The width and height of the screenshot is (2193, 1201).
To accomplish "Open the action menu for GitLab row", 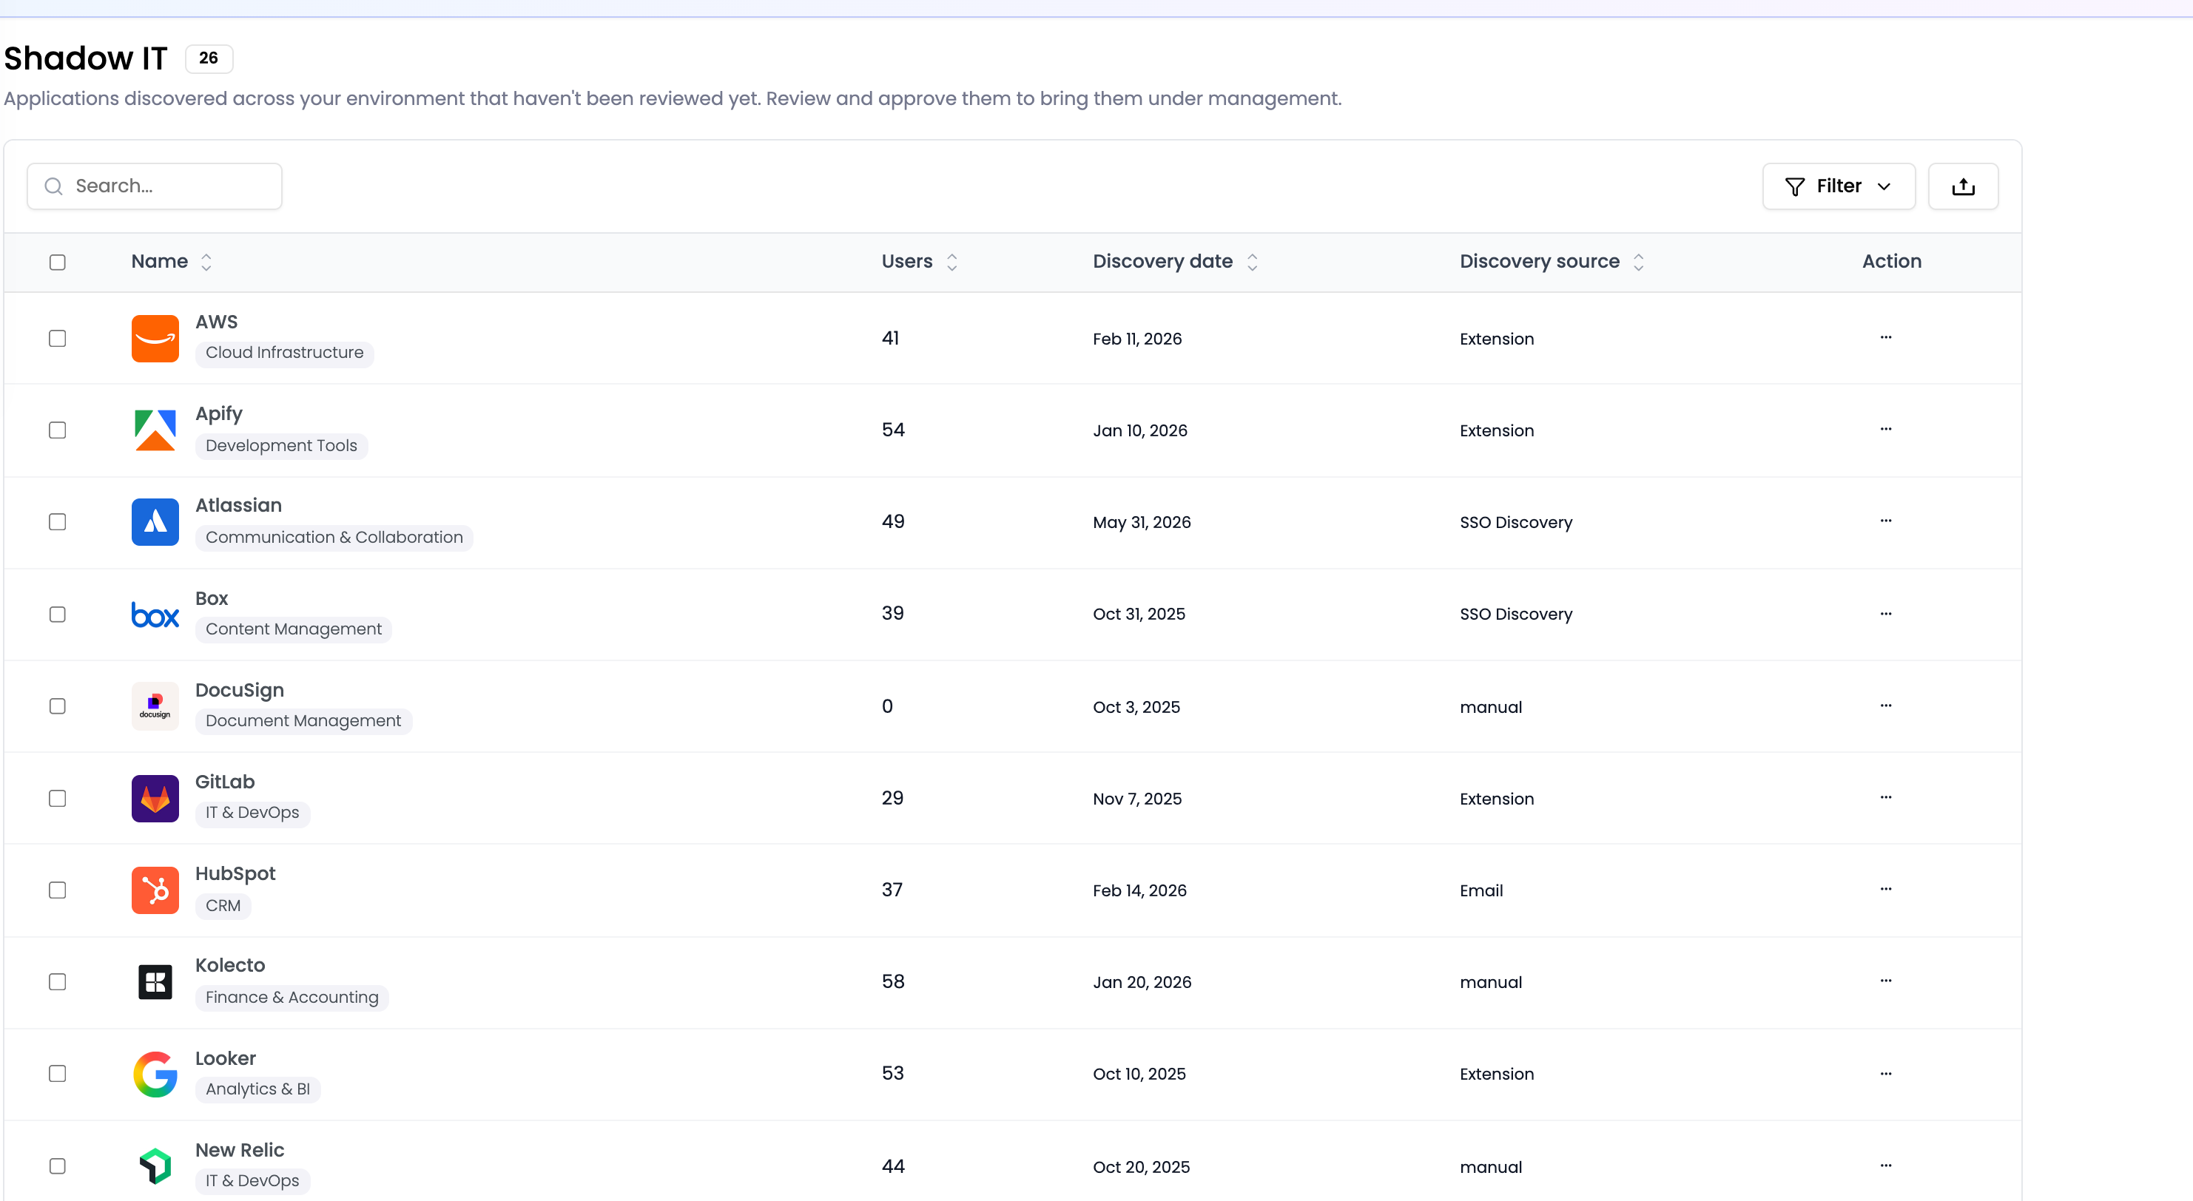I will pyautogui.click(x=1886, y=797).
